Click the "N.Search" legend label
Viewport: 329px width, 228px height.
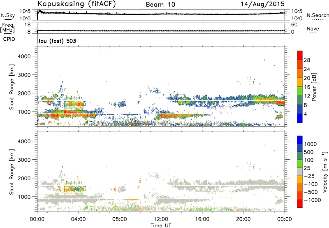[318, 15]
